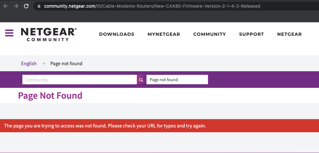
Task: Open the purple hamburger menu
Action: click(x=9, y=33)
